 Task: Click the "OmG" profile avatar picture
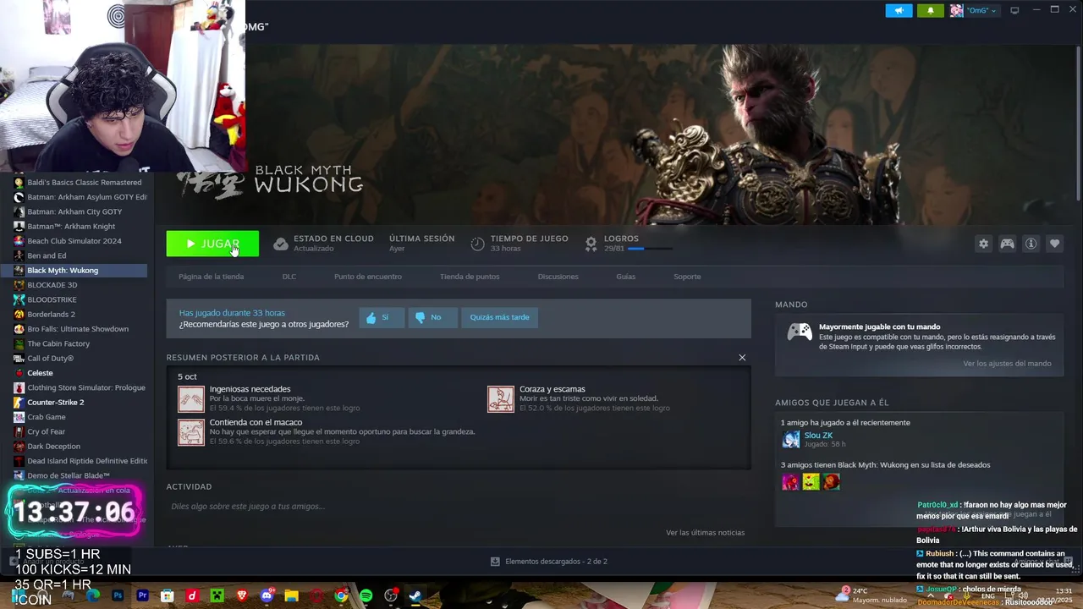[x=956, y=10]
